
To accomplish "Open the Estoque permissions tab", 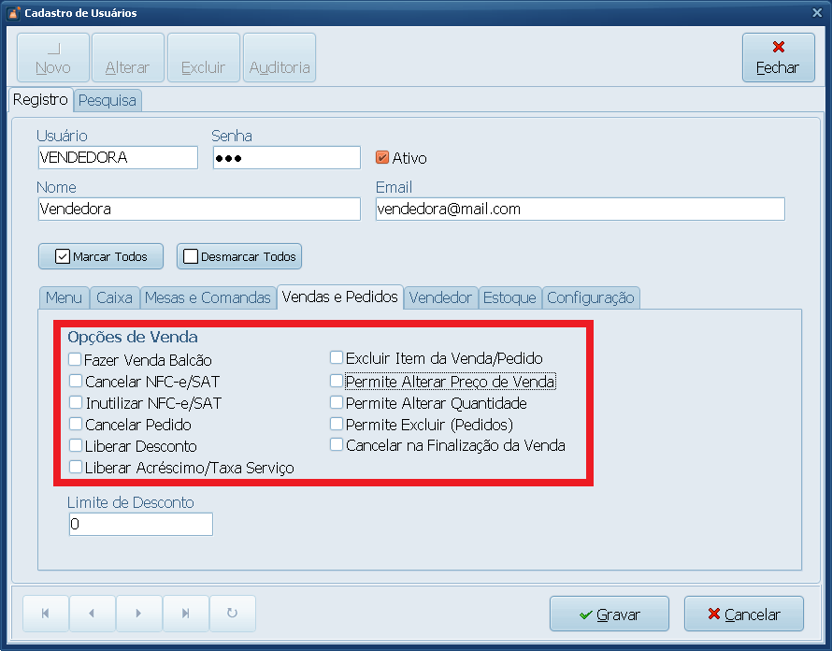I will [x=509, y=297].
